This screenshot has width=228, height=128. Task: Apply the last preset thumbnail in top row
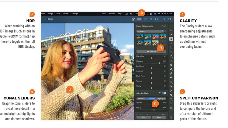pyautogui.click(x=163, y=37)
